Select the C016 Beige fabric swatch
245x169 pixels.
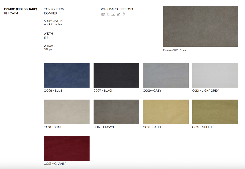[66, 112]
